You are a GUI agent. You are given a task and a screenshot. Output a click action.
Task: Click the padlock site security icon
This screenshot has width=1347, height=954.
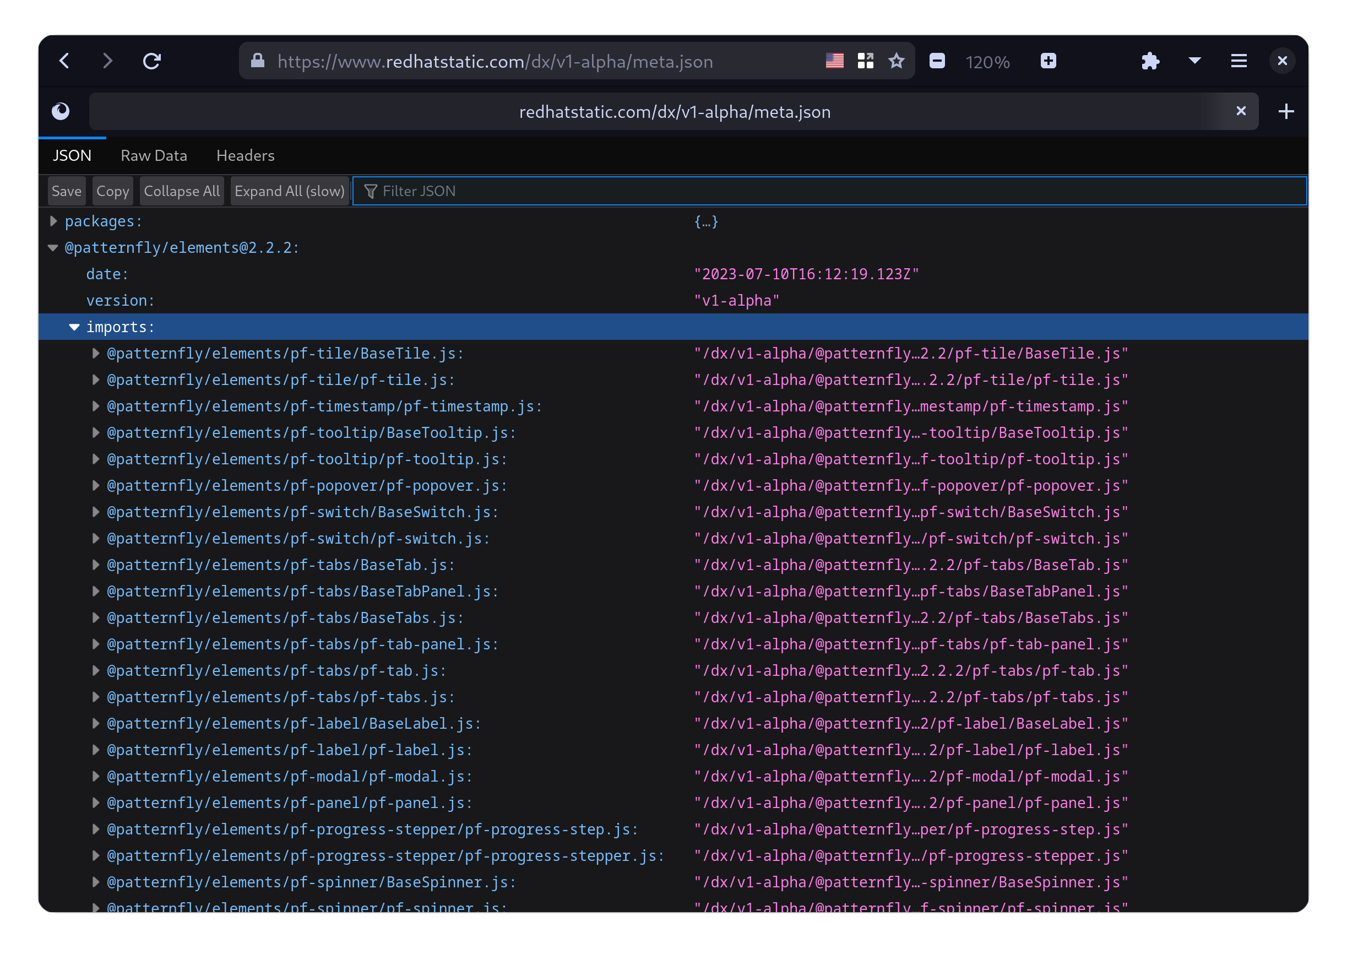[x=257, y=61]
